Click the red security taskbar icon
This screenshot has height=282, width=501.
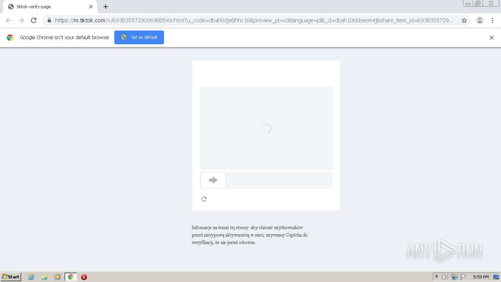point(84,277)
